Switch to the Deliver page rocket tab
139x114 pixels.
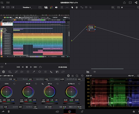click(82, 112)
